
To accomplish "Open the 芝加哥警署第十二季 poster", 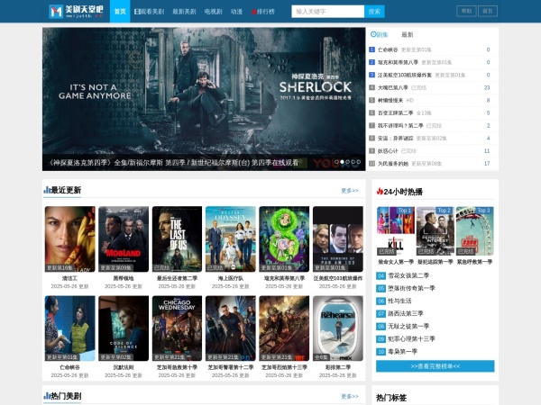I will 231,328.
